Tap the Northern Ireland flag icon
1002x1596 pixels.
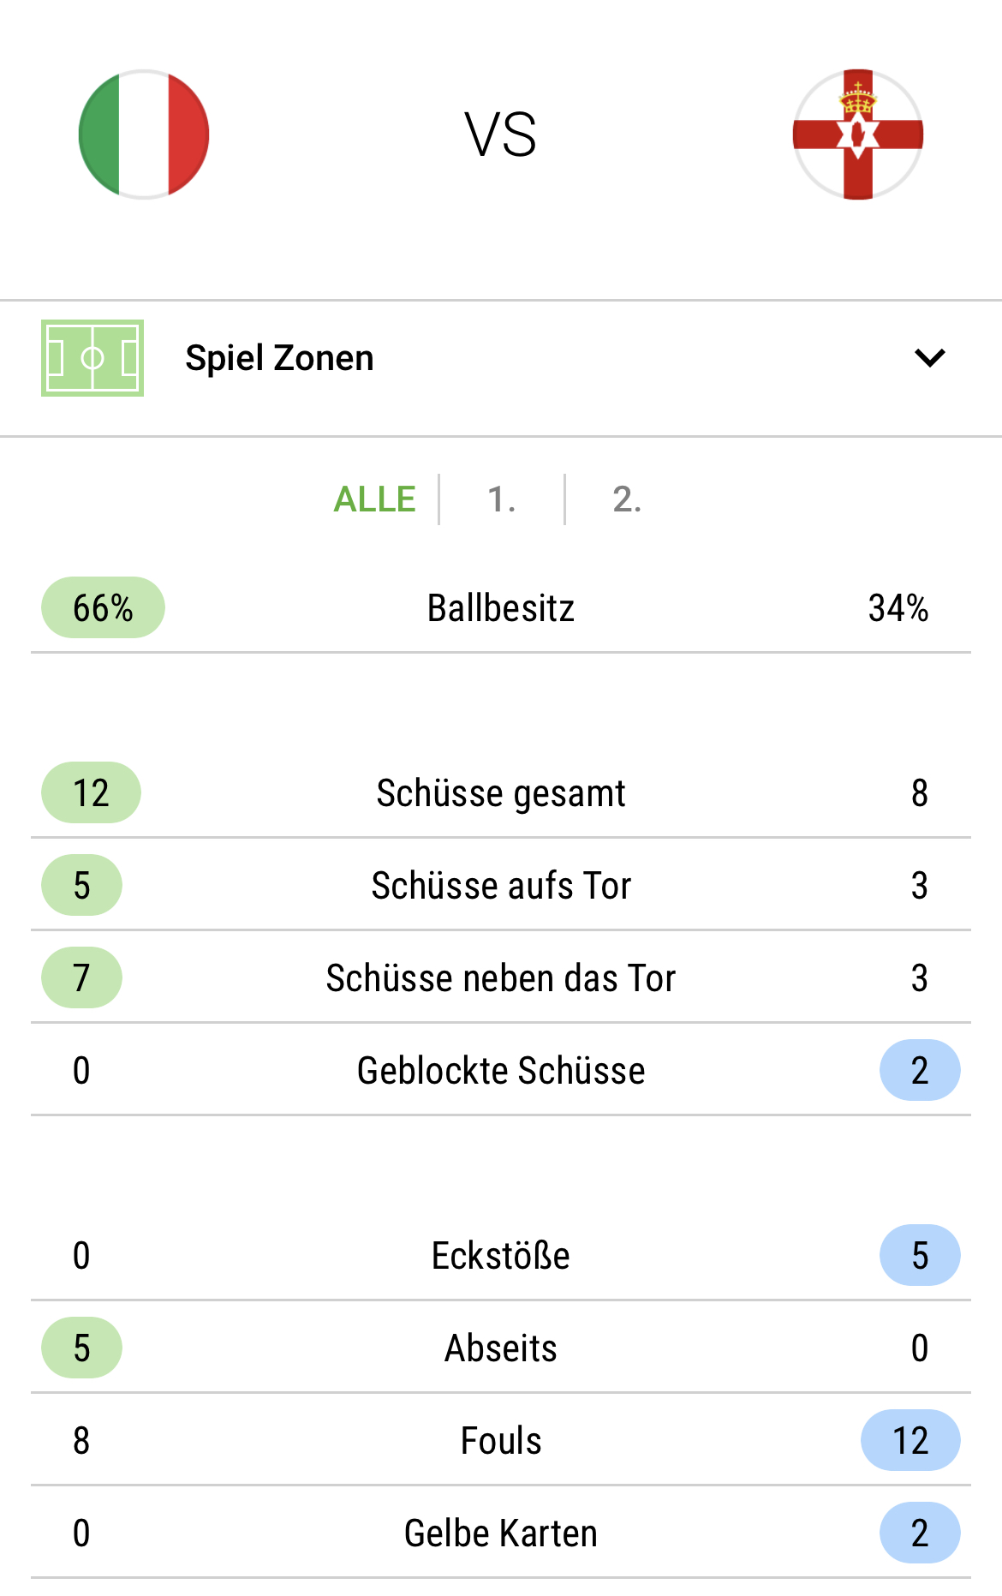tap(858, 134)
